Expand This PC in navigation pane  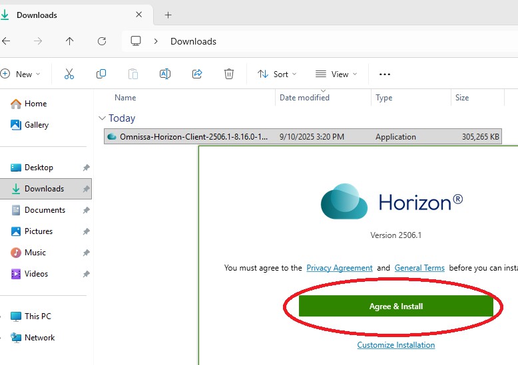click(x=3, y=316)
